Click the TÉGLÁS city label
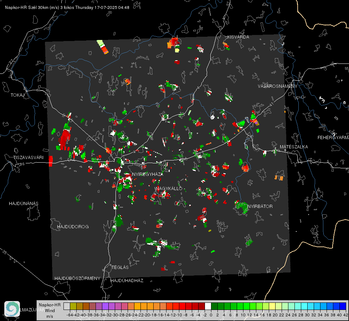 click(120, 267)
